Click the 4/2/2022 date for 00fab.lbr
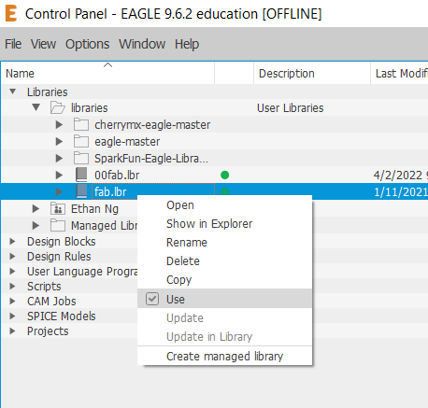This screenshot has width=428, height=408. [401, 176]
